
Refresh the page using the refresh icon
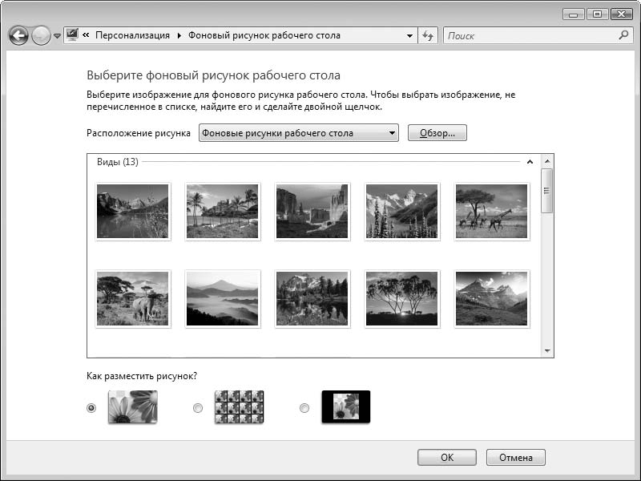428,36
